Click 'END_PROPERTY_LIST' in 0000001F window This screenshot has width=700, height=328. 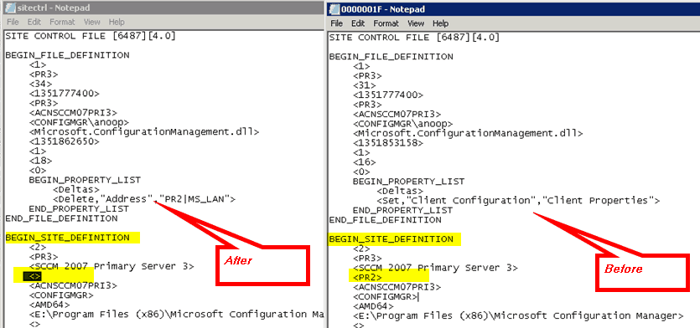tap(402, 210)
